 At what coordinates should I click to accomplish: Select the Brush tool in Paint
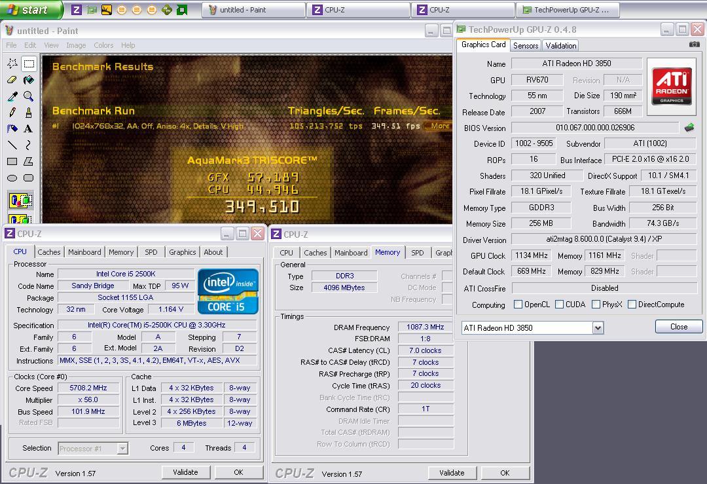click(29, 112)
